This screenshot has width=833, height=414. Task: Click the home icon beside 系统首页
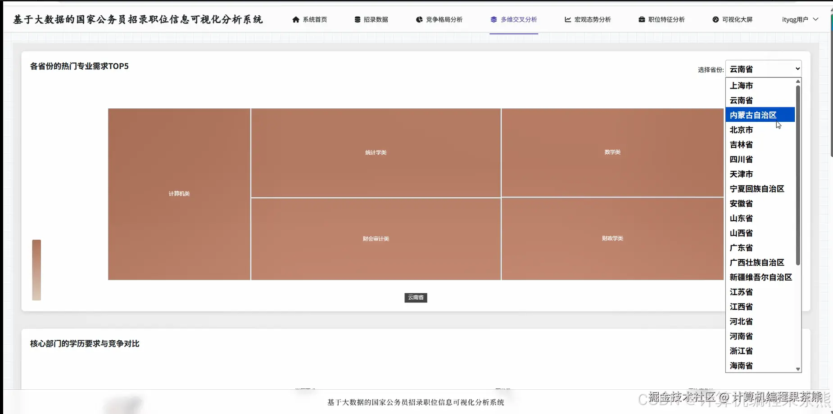pyautogui.click(x=296, y=19)
